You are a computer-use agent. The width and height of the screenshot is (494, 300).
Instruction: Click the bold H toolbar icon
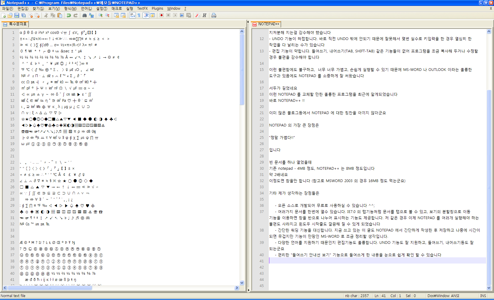[205, 15]
